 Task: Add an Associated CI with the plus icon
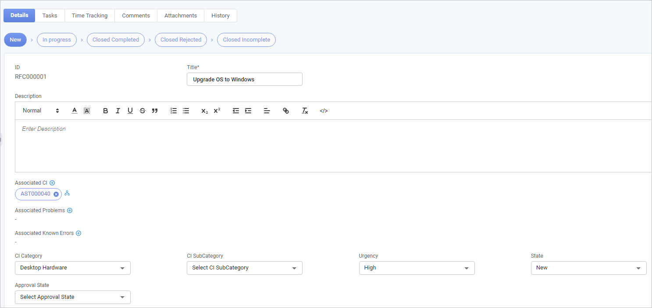click(52, 183)
